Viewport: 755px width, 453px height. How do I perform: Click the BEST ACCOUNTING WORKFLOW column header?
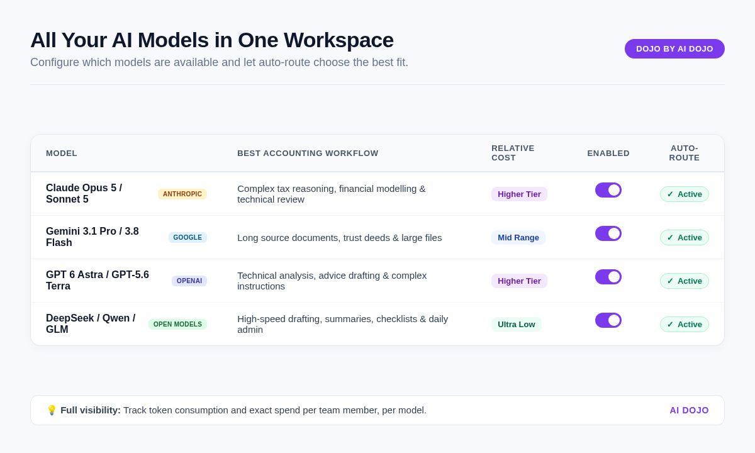point(308,153)
